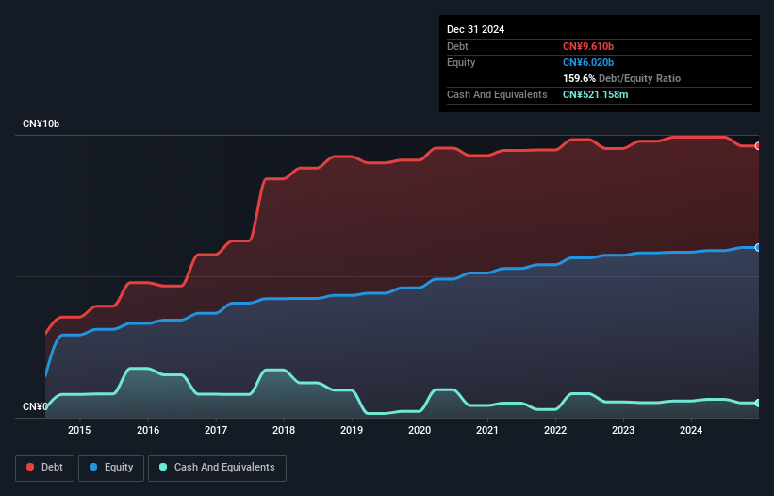The width and height of the screenshot is (774, 496).
Task: Click the CN¥10b y-axis label
Action: 41,124
